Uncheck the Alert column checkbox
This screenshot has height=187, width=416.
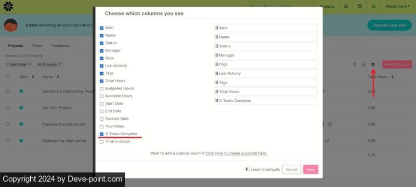point(101,28)
